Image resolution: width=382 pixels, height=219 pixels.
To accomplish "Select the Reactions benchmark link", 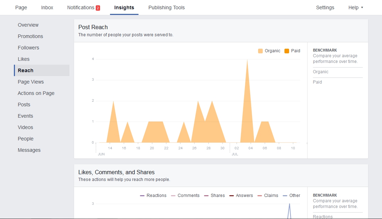I will click(323, 217).
